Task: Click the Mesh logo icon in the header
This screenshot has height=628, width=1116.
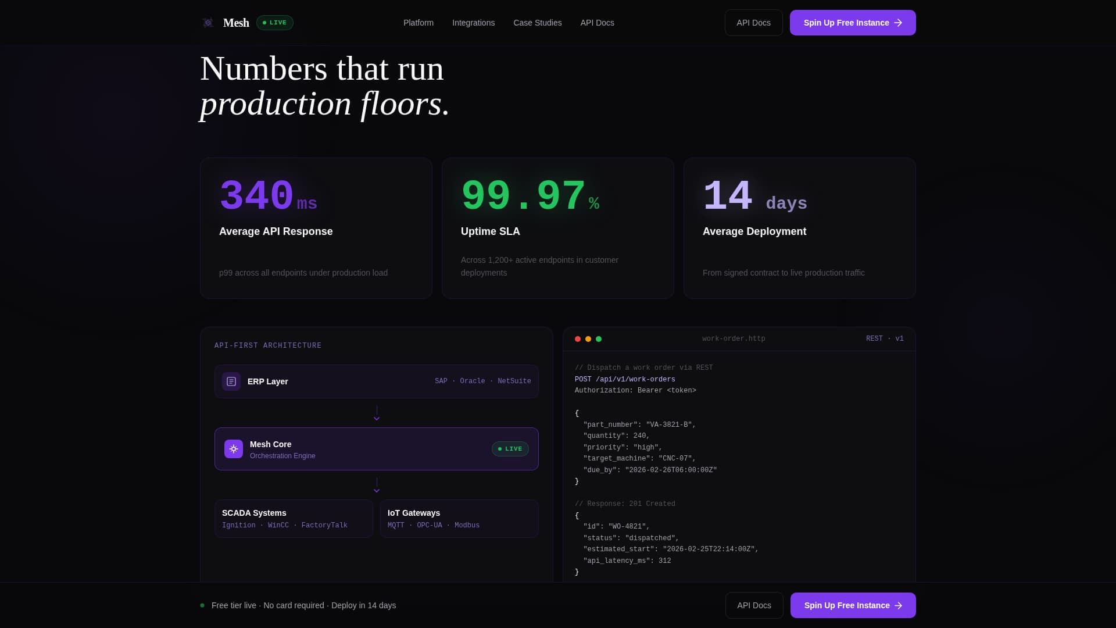Action: click(208, 23)
